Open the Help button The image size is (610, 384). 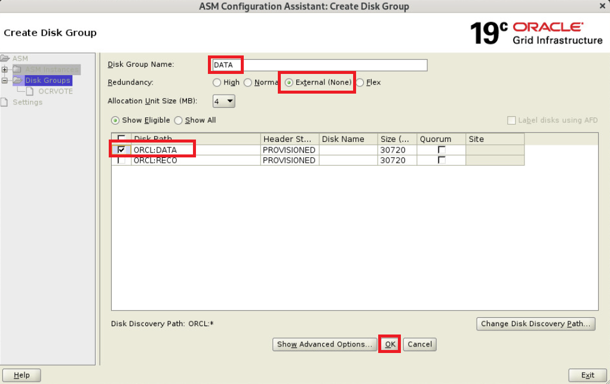pos(22,375)
